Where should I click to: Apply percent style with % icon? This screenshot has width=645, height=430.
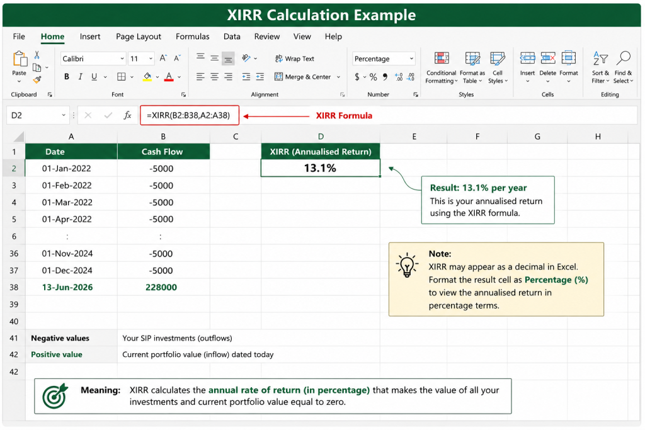[373, 77]
